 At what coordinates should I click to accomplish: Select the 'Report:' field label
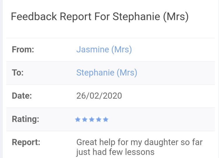tap(26, 143)
